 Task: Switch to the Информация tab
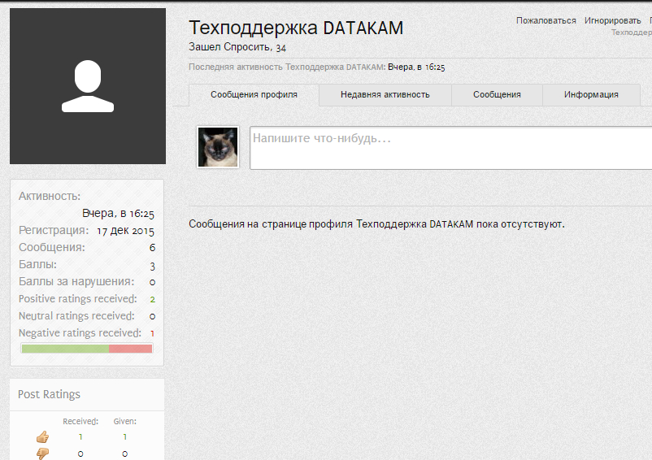591,95
